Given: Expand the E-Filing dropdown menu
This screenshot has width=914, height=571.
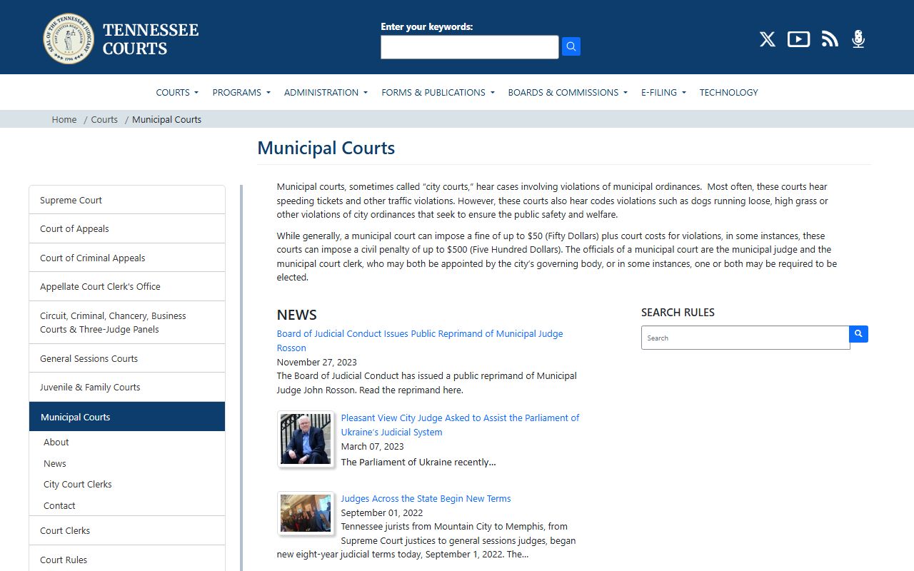Looking at the screenshot, I should coord(663,92).
